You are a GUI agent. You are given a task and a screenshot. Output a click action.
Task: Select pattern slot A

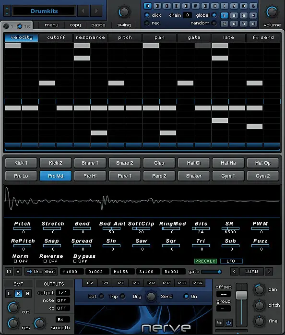pos(147,6)
